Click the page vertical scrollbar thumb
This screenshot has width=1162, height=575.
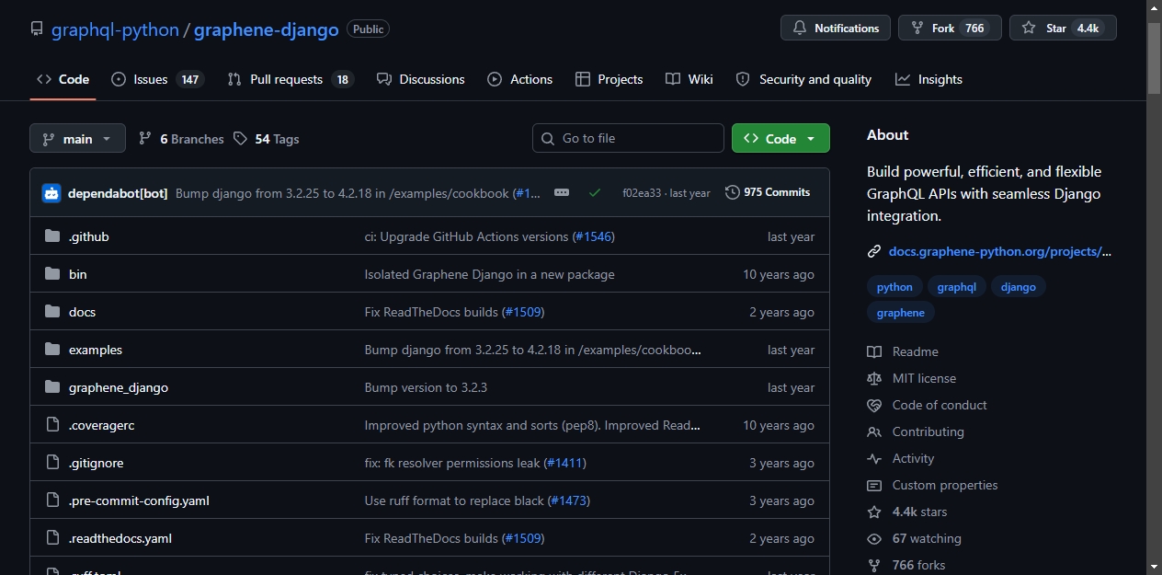coord(1154,58)
